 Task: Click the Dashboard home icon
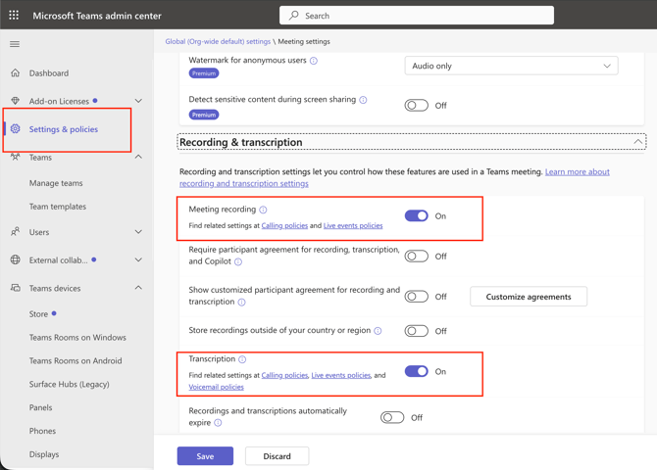pos(15,72)
